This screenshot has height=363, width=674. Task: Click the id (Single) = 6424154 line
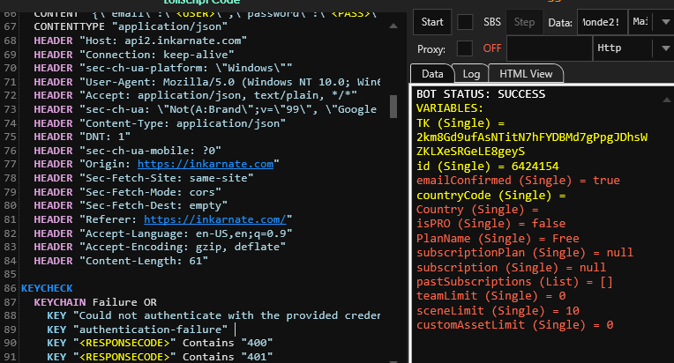point(488,166)
